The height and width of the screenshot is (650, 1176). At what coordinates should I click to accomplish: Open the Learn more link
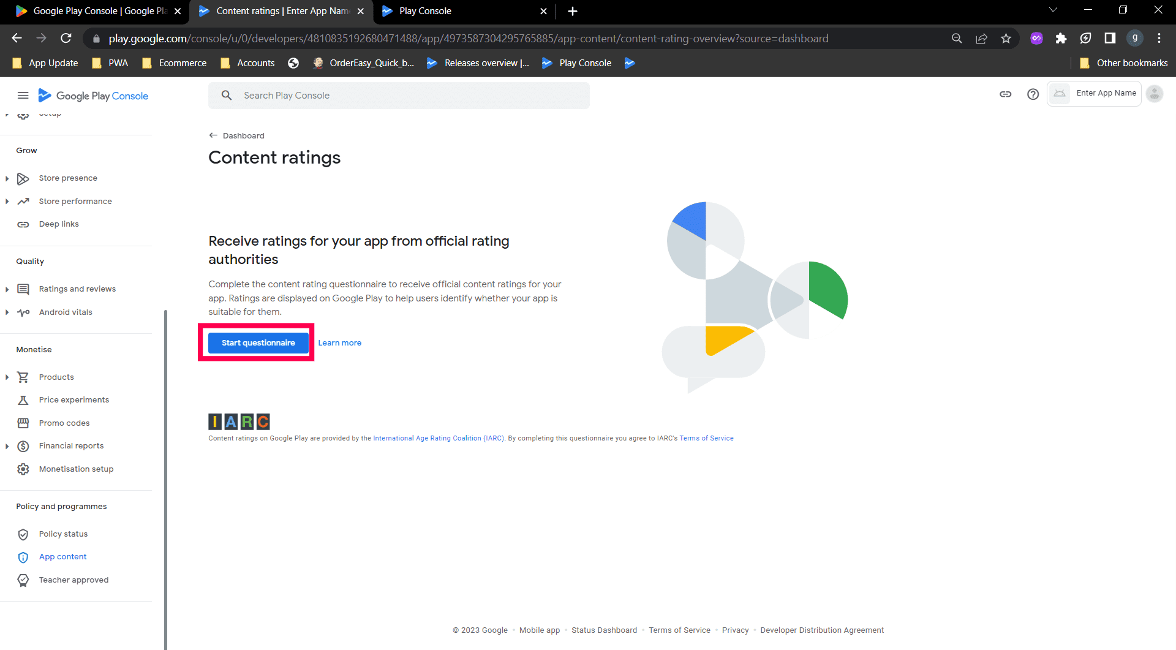[339, 343]
